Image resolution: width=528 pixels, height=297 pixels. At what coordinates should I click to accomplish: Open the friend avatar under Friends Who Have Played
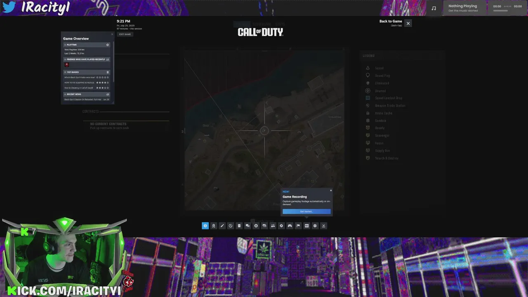click(67, 65)
